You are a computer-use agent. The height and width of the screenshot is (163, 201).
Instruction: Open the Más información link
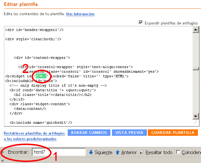[80, 14]
